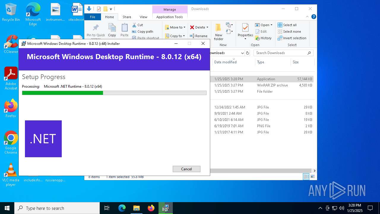Click taskbar volume icon
Screen dimensions: 380x214
tap(342, 208)
